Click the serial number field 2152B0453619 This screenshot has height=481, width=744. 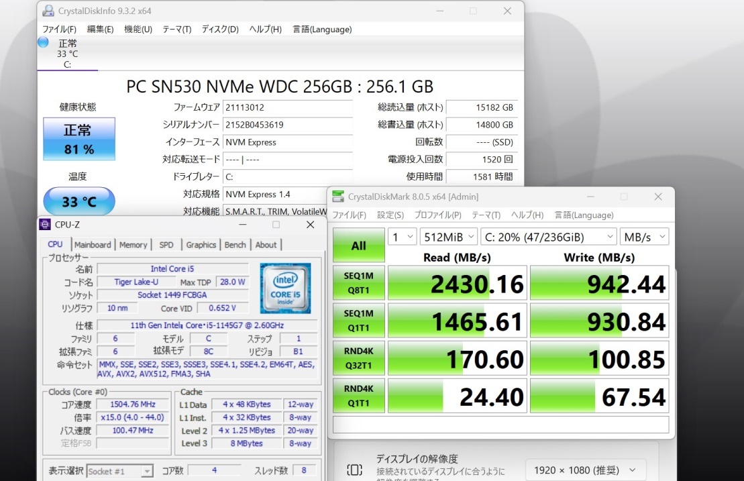click(x=288, y=125)
